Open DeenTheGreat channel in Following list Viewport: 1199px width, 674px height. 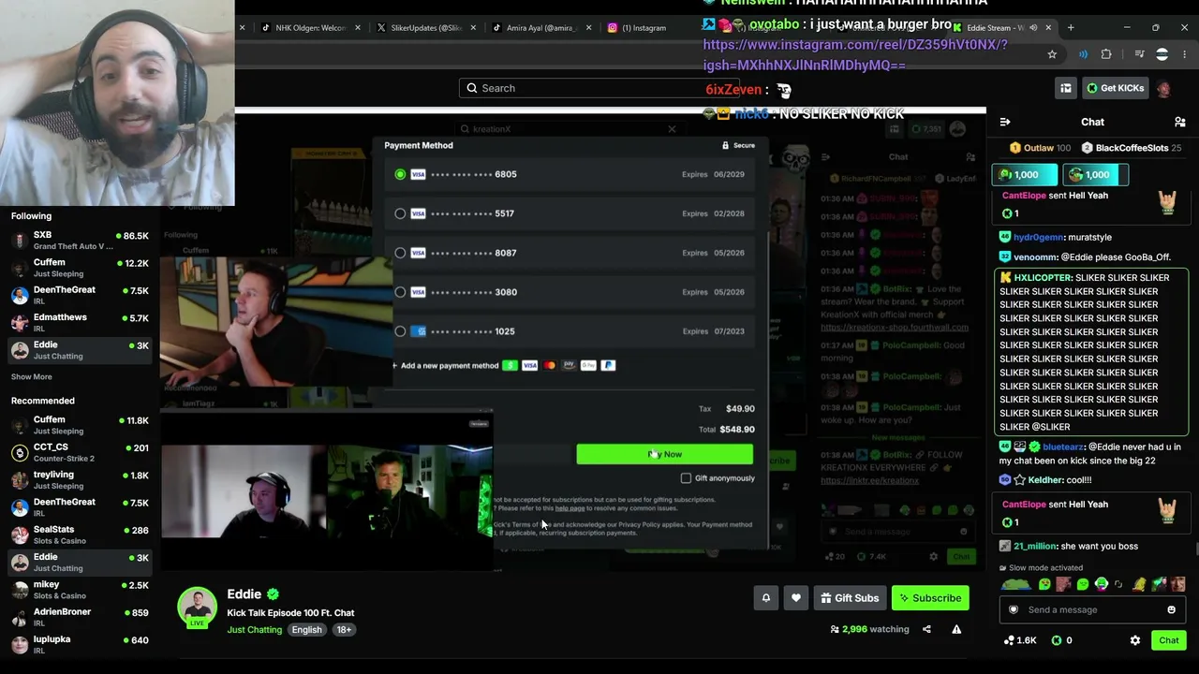80,296
